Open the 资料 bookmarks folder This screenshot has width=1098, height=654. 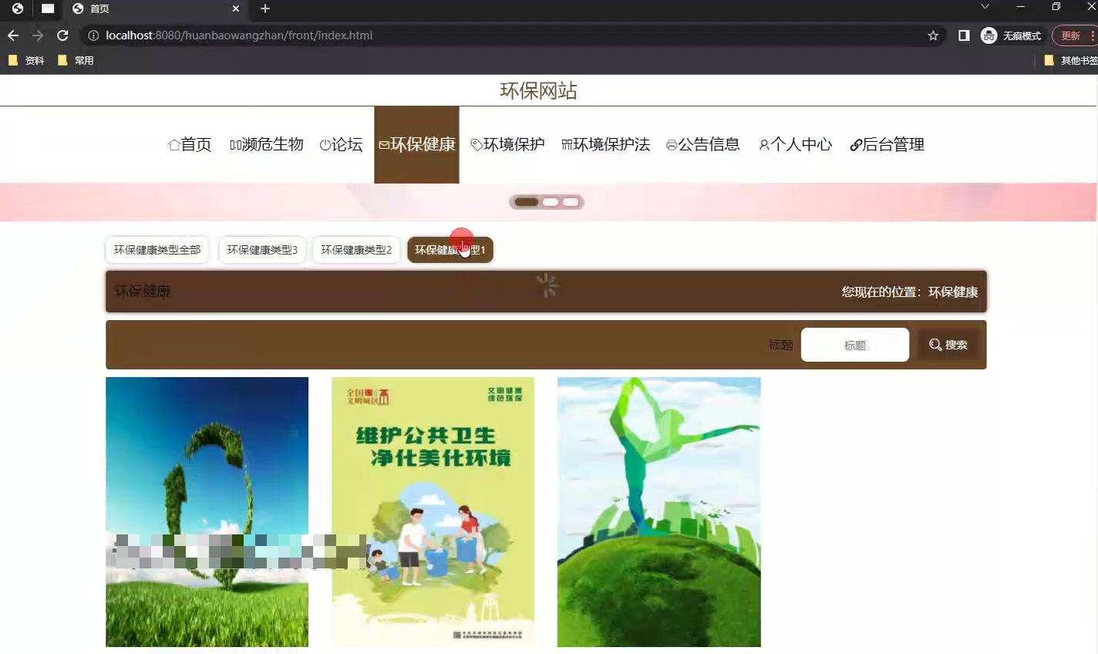[26, 60]
